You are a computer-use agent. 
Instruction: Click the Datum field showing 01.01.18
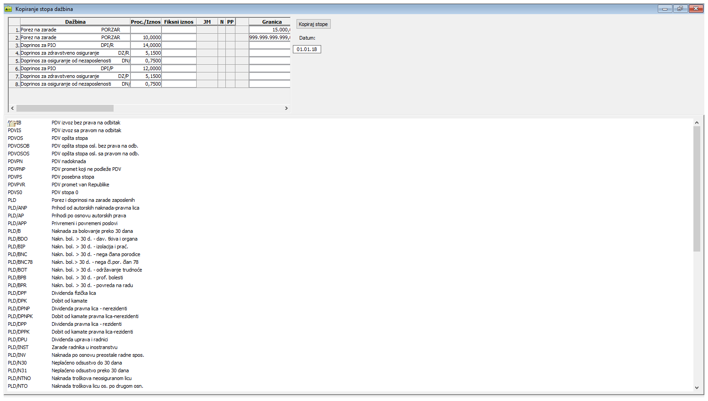pyautogui.click(x=307, y=49)
